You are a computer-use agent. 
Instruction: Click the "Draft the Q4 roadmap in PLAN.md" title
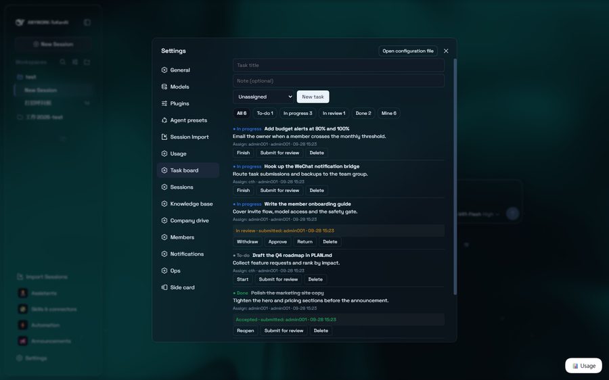pyautogui.click(x=292, y=255)
